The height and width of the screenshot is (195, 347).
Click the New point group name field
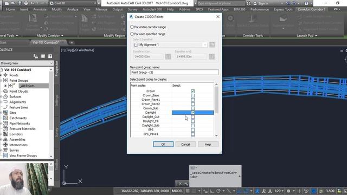point(175,72)
